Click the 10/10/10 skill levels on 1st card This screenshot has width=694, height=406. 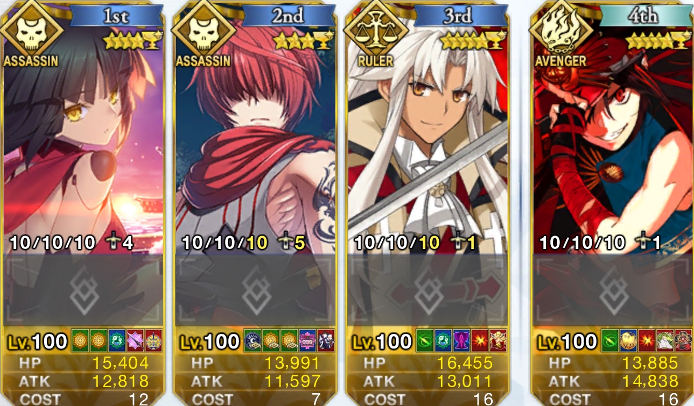[x=52, y=243]
